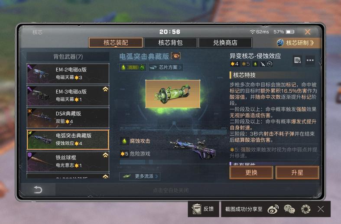Share screenshot to WeChat

click(x=289, y=209)
